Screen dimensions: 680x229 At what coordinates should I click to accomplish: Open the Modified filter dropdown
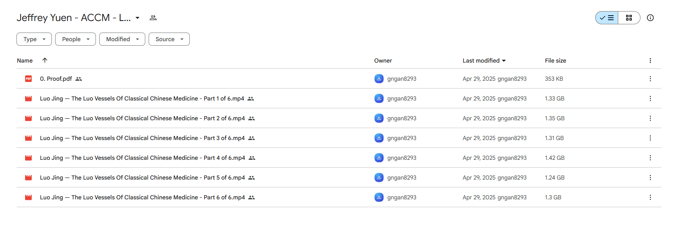[122, 39]
